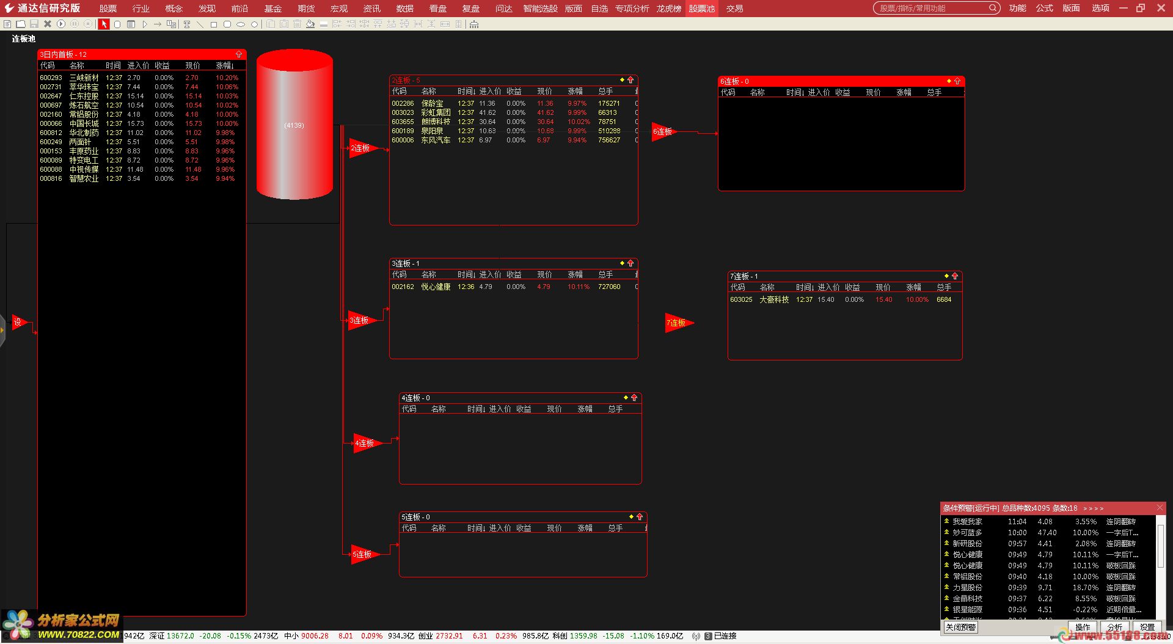This screenshot has height=644, width=1173.
Task: Switch to the 股票池 tab
Action: (x=701, y=9)
